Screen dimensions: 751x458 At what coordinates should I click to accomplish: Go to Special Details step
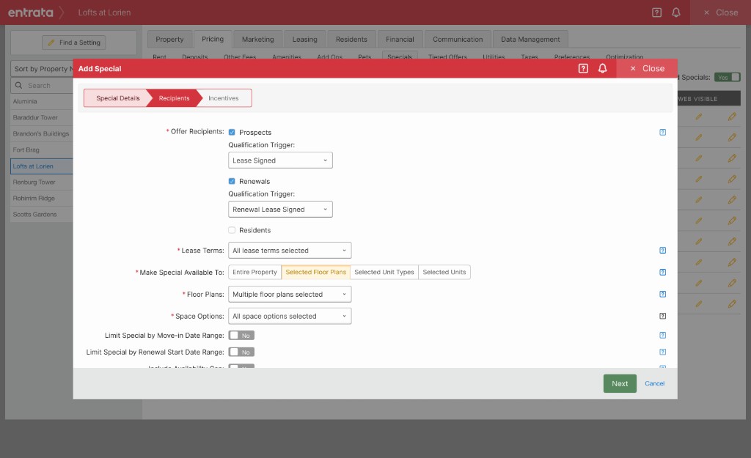[118, 98]
